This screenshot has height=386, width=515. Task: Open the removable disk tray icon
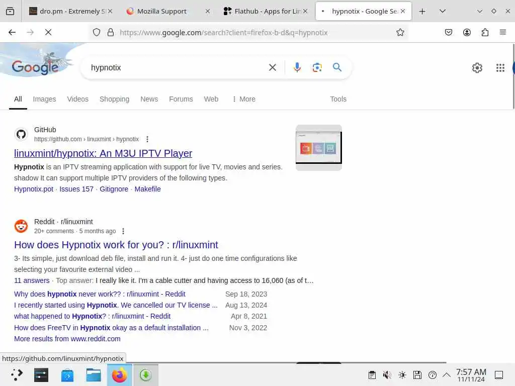(x=417, y=375)
